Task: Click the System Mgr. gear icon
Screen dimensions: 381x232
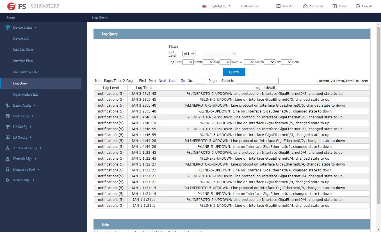Action: [8, 180]
